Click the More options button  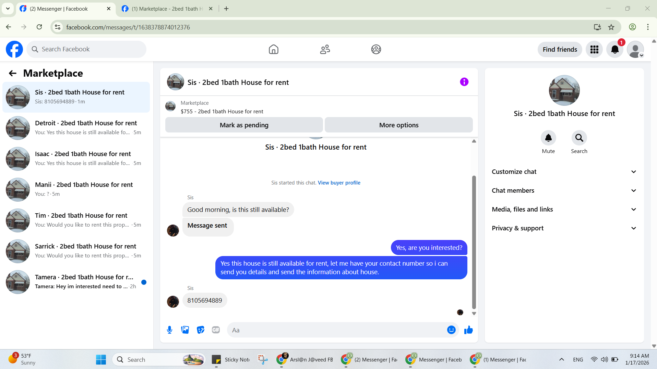click(x=398, y=125)
